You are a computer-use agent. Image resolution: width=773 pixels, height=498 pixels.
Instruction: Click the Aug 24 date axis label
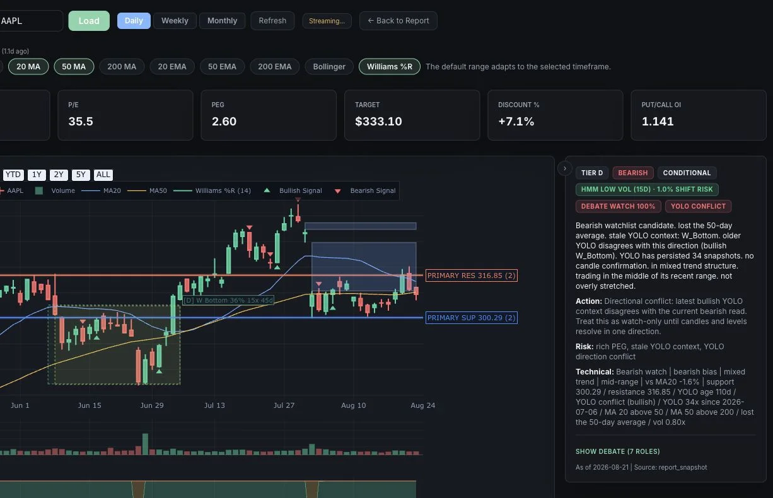coord(422,405)
